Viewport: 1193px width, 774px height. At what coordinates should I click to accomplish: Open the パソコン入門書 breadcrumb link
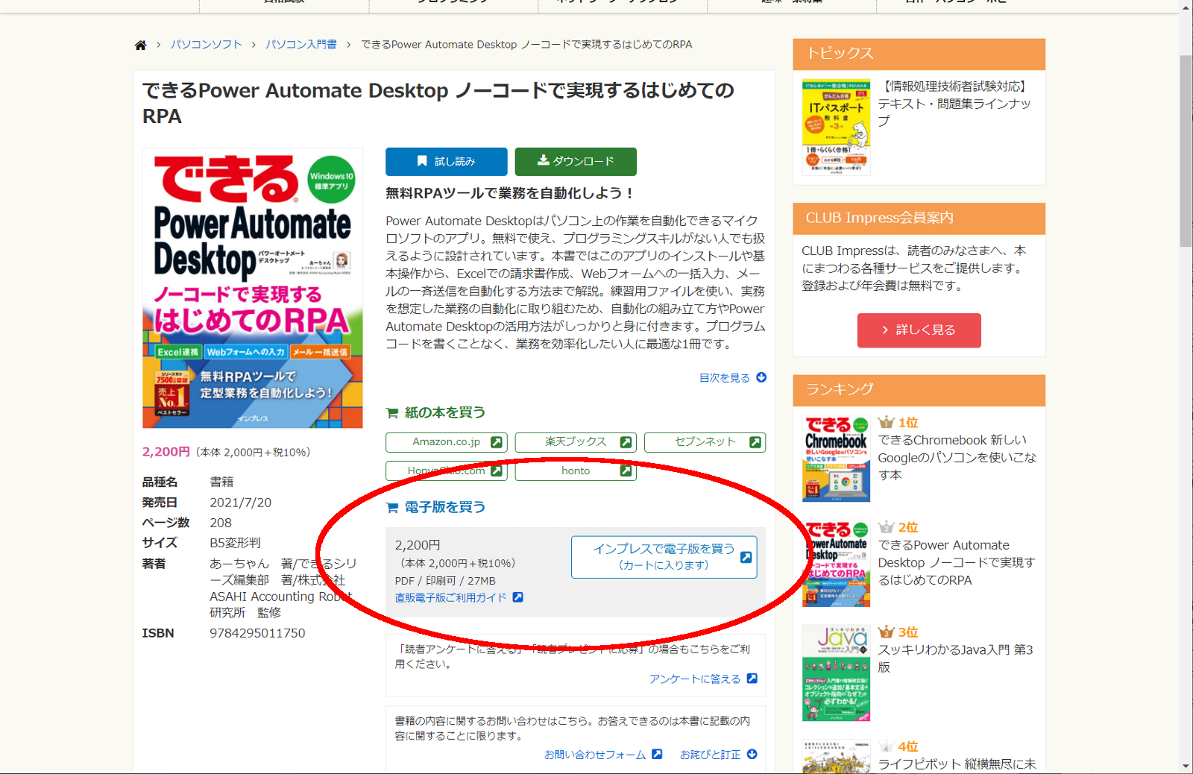301,44
